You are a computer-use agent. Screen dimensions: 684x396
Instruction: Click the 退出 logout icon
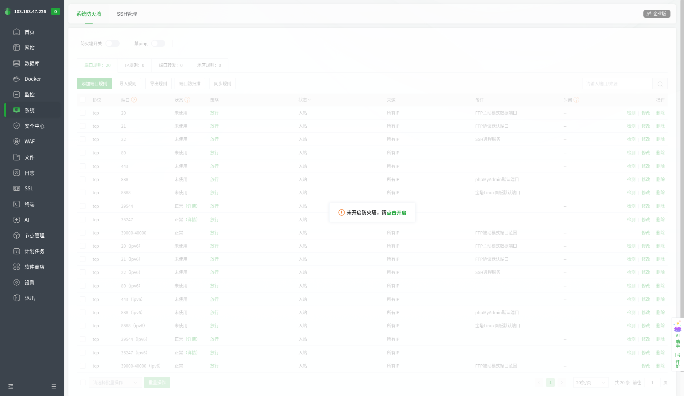[16, 298]
